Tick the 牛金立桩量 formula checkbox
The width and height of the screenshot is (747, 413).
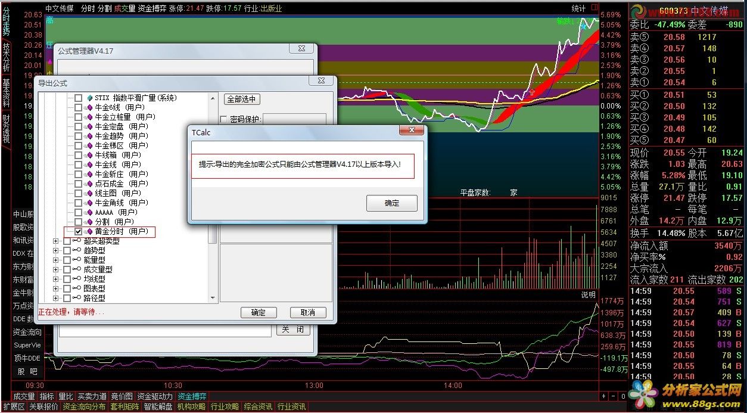(78, 117)
